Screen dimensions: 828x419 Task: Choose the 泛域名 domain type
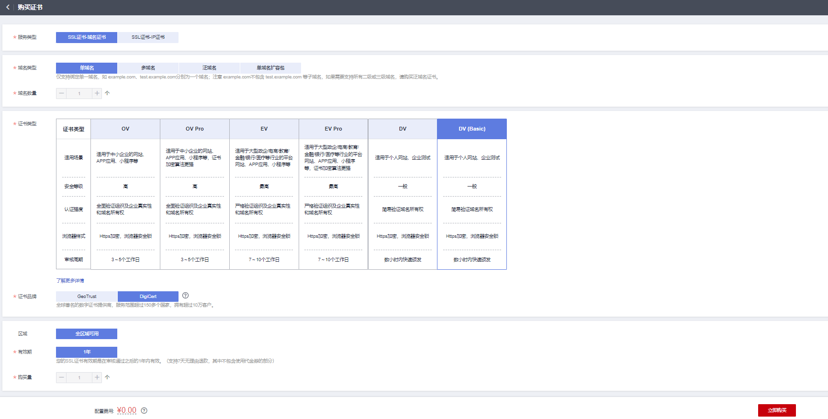(x=209, y=68)
